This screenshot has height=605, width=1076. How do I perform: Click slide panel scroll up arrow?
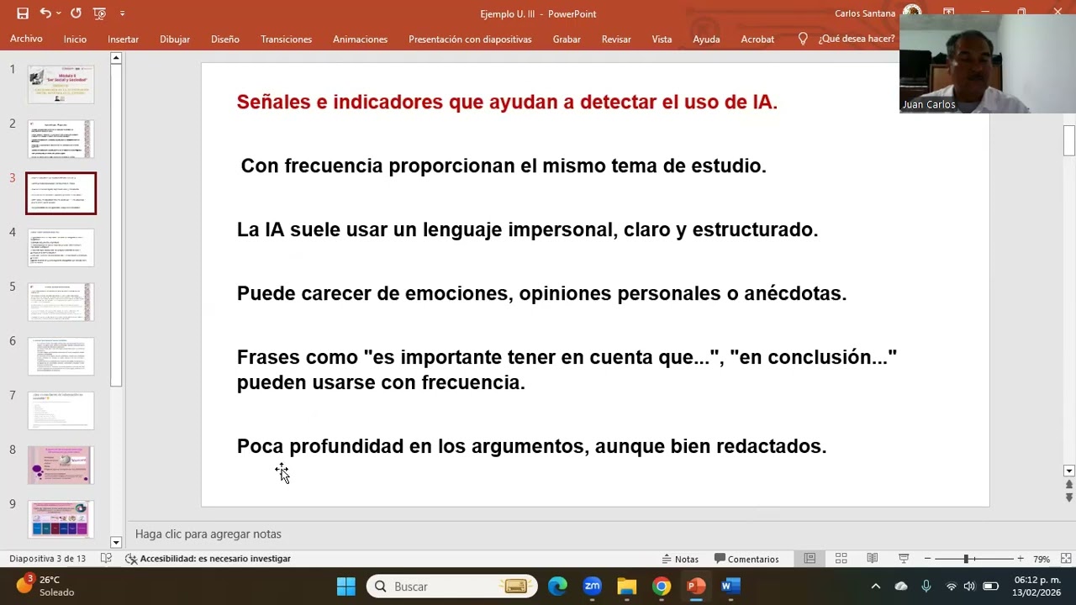click(x=116, y=58)
